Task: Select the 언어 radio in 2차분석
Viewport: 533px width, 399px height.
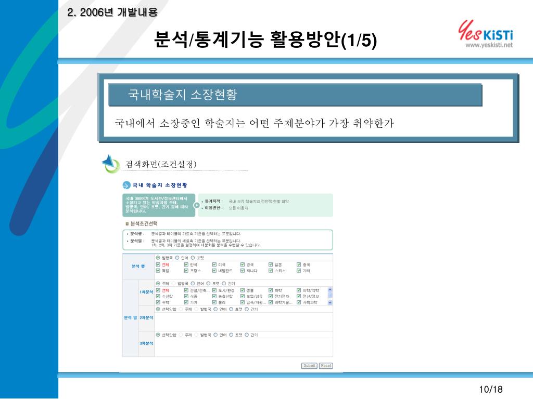Action: coord(215,309)
